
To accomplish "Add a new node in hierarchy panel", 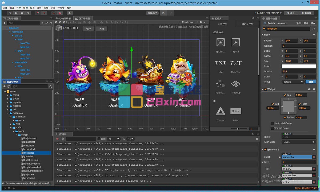I will click(4, 23).
